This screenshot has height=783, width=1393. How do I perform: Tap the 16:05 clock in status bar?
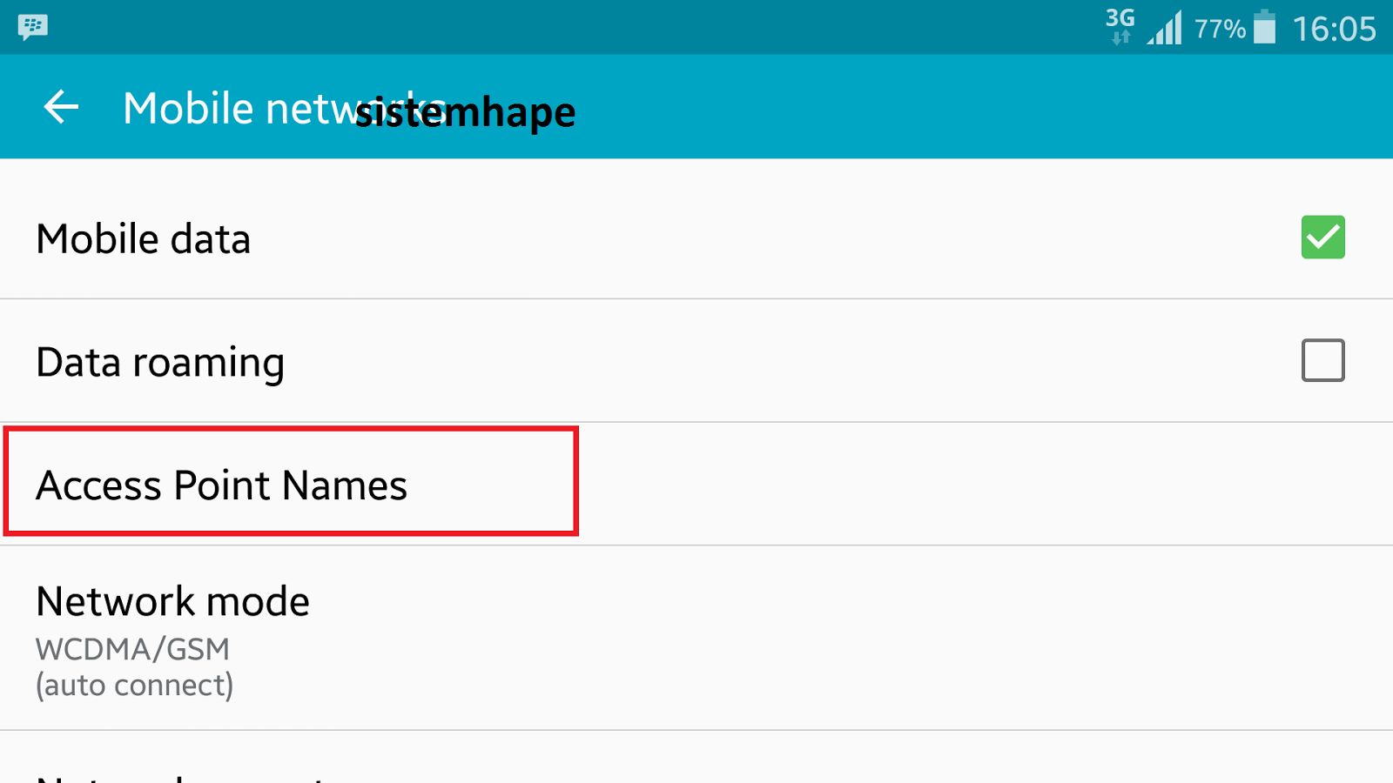pyautogui.click(x=1334, y=29)
